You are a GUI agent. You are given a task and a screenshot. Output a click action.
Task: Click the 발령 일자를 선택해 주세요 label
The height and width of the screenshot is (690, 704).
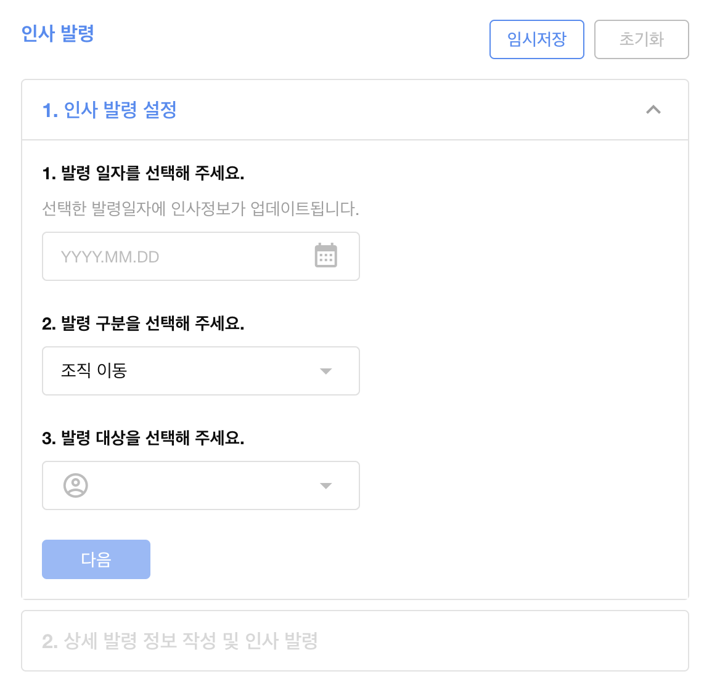(x=143, y=173)
